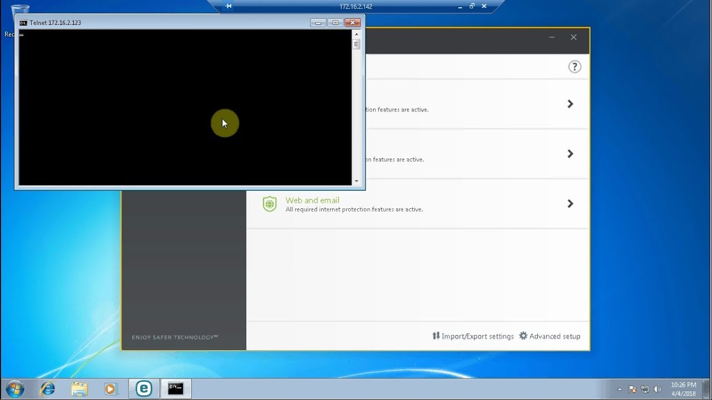Minimize the Telnet 172.16.2.123 window
Screen dimensions: 712x400
click(x=318, y=23)
